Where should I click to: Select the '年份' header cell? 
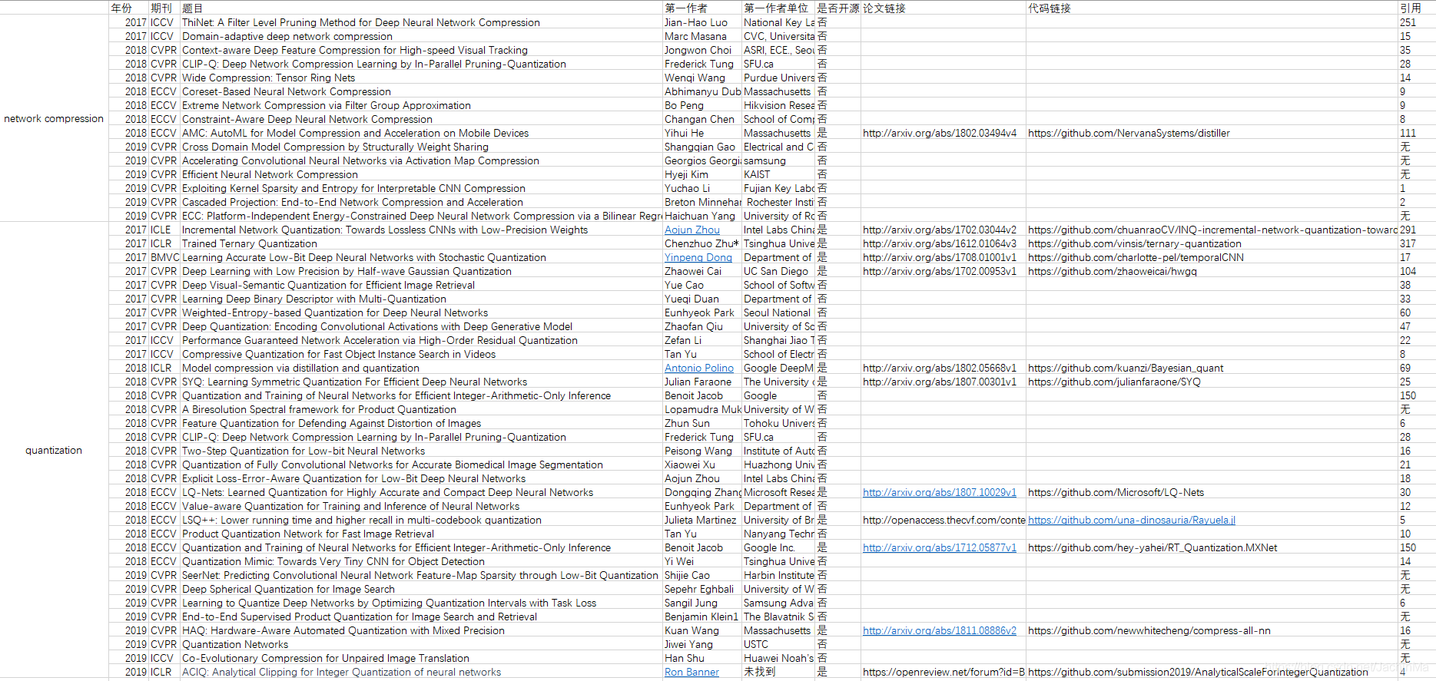(x=128, y=8)
